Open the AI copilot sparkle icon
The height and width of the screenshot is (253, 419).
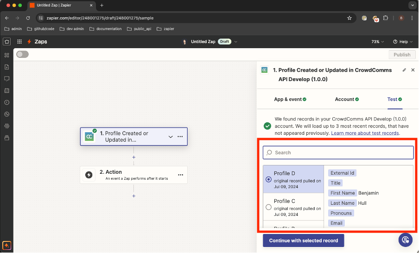[x=6, y=245]
